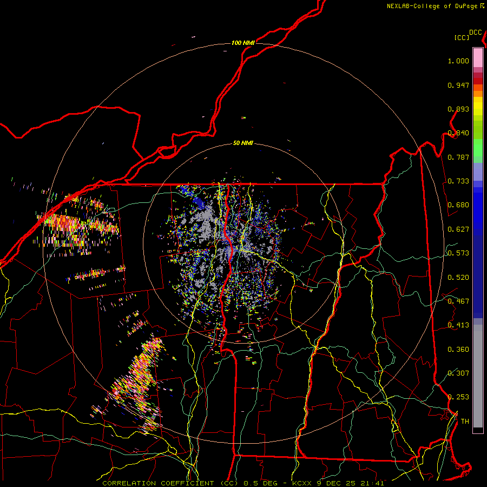Click the TH threshold label
This screenshot has width=487, height=487.
(x=465, y=422)
